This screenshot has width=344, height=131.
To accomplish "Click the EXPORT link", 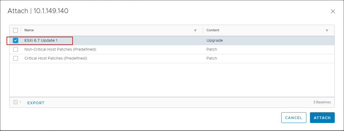I will 36,103.
